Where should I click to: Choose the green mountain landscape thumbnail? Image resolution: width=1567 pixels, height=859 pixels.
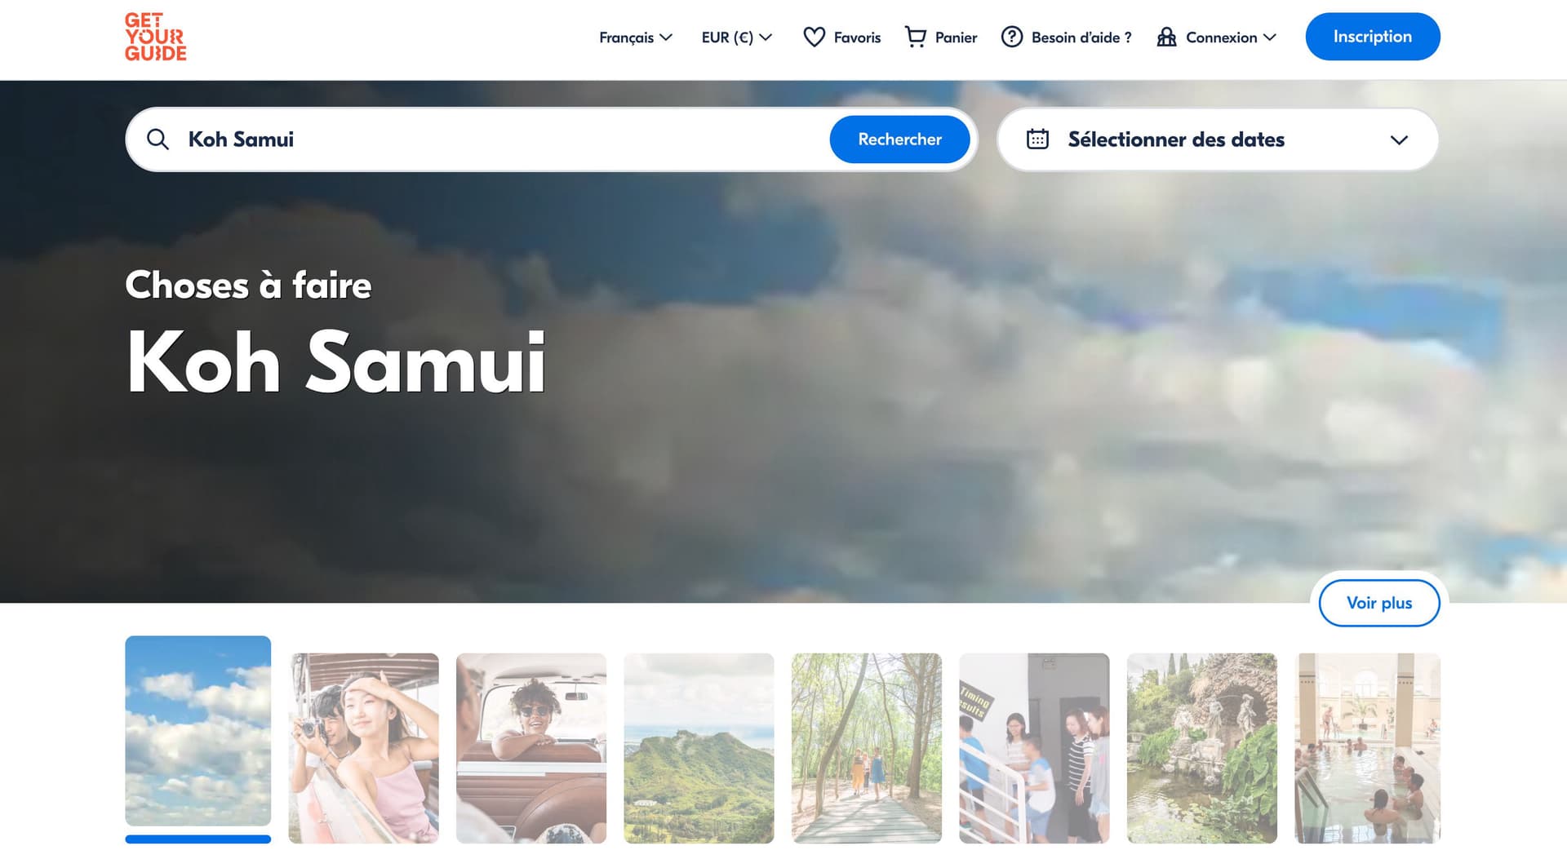click(x=699, y=747)
